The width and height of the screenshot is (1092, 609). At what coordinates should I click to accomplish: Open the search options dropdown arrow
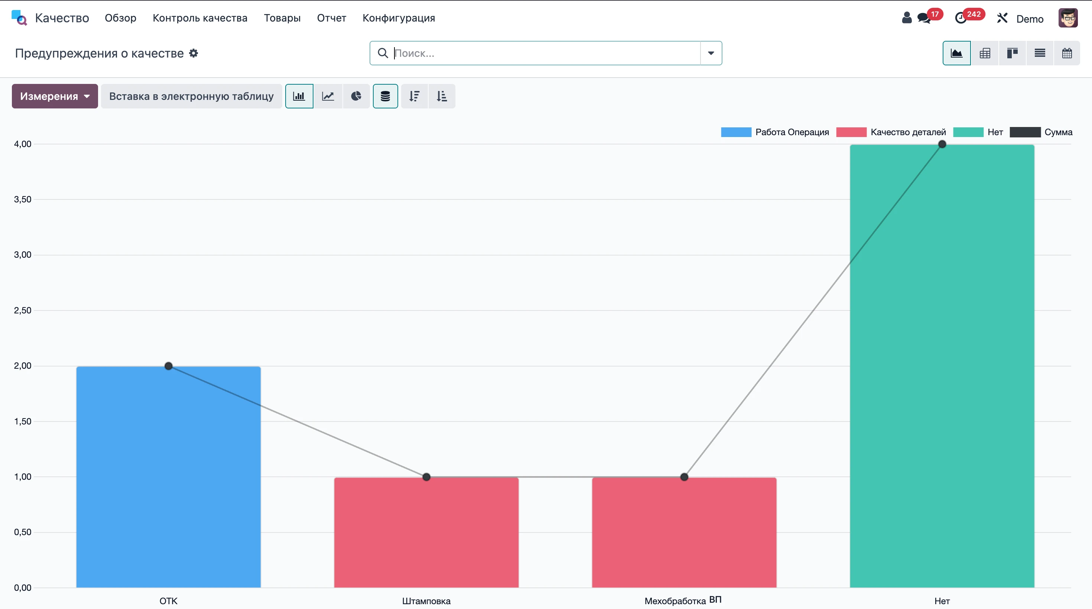coord(711,53)
